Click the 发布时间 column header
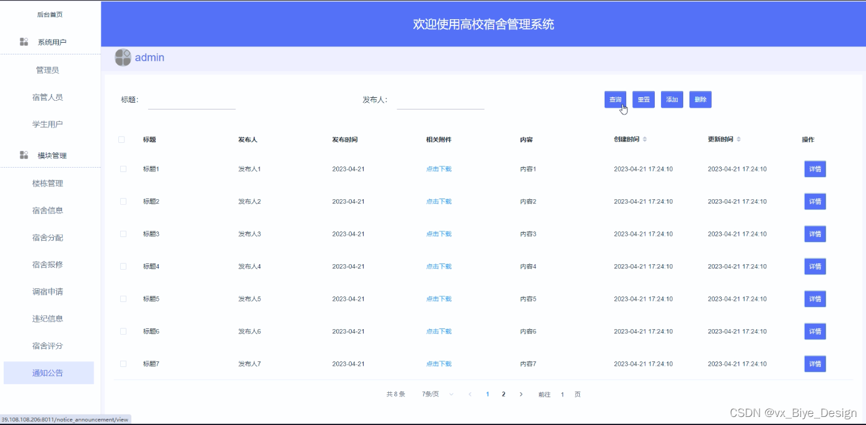The width and height of the screenshot is (866, 425). pos(345,140)
